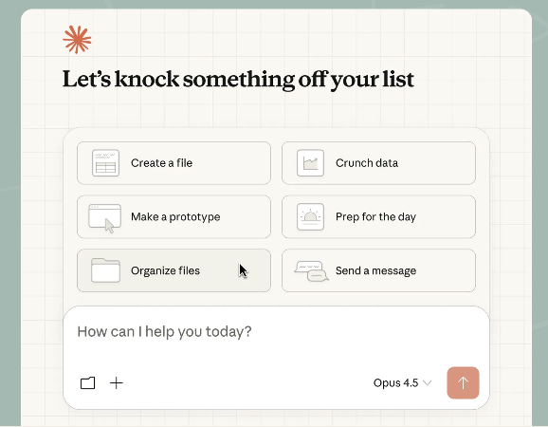The height and width of the screenshot is (427, 548).
Task: Click the plus icon to add attachments
Action: click(117, 383)
